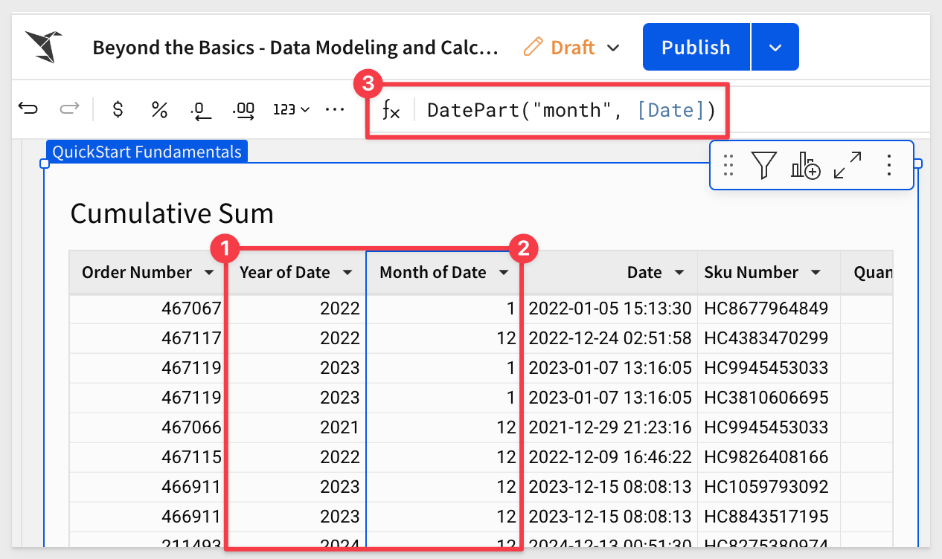Click year cell 2021

pos(296,427)
